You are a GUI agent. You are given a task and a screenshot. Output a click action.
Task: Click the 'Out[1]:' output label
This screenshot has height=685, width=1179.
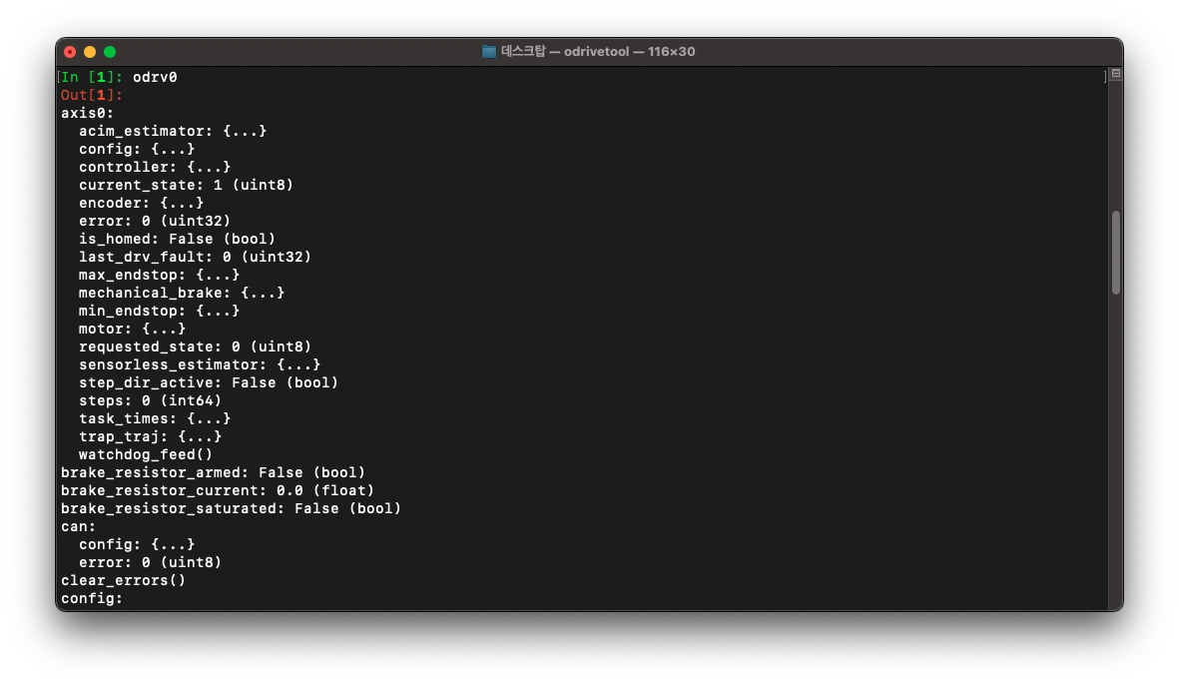pyautogui.click(x=92, y=95)
